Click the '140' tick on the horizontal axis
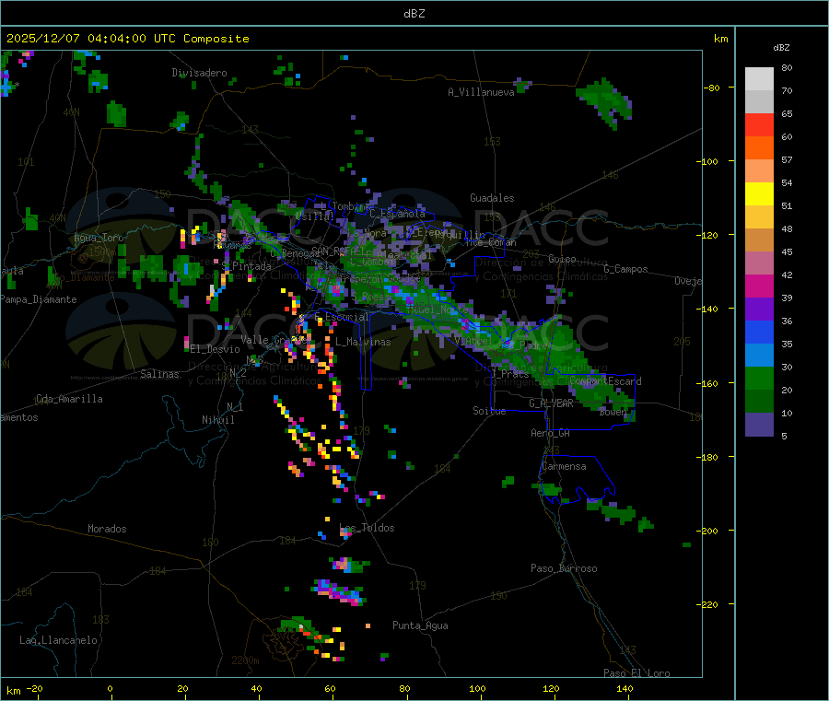829x701 pixels. pos(625,688)
